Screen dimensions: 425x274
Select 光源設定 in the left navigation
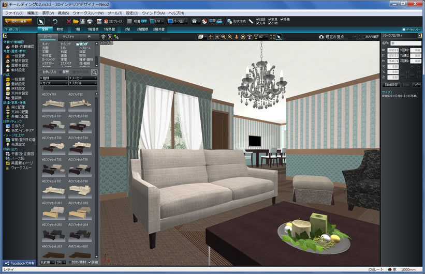tap(20, 144)
